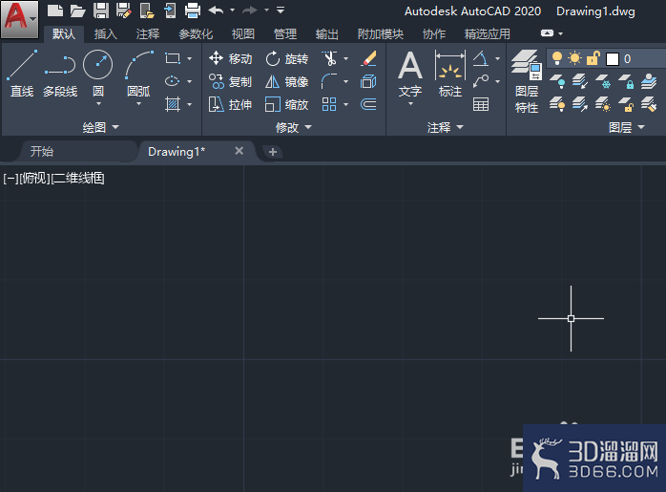Expand the Modify (修改) panel

point(294,127)
